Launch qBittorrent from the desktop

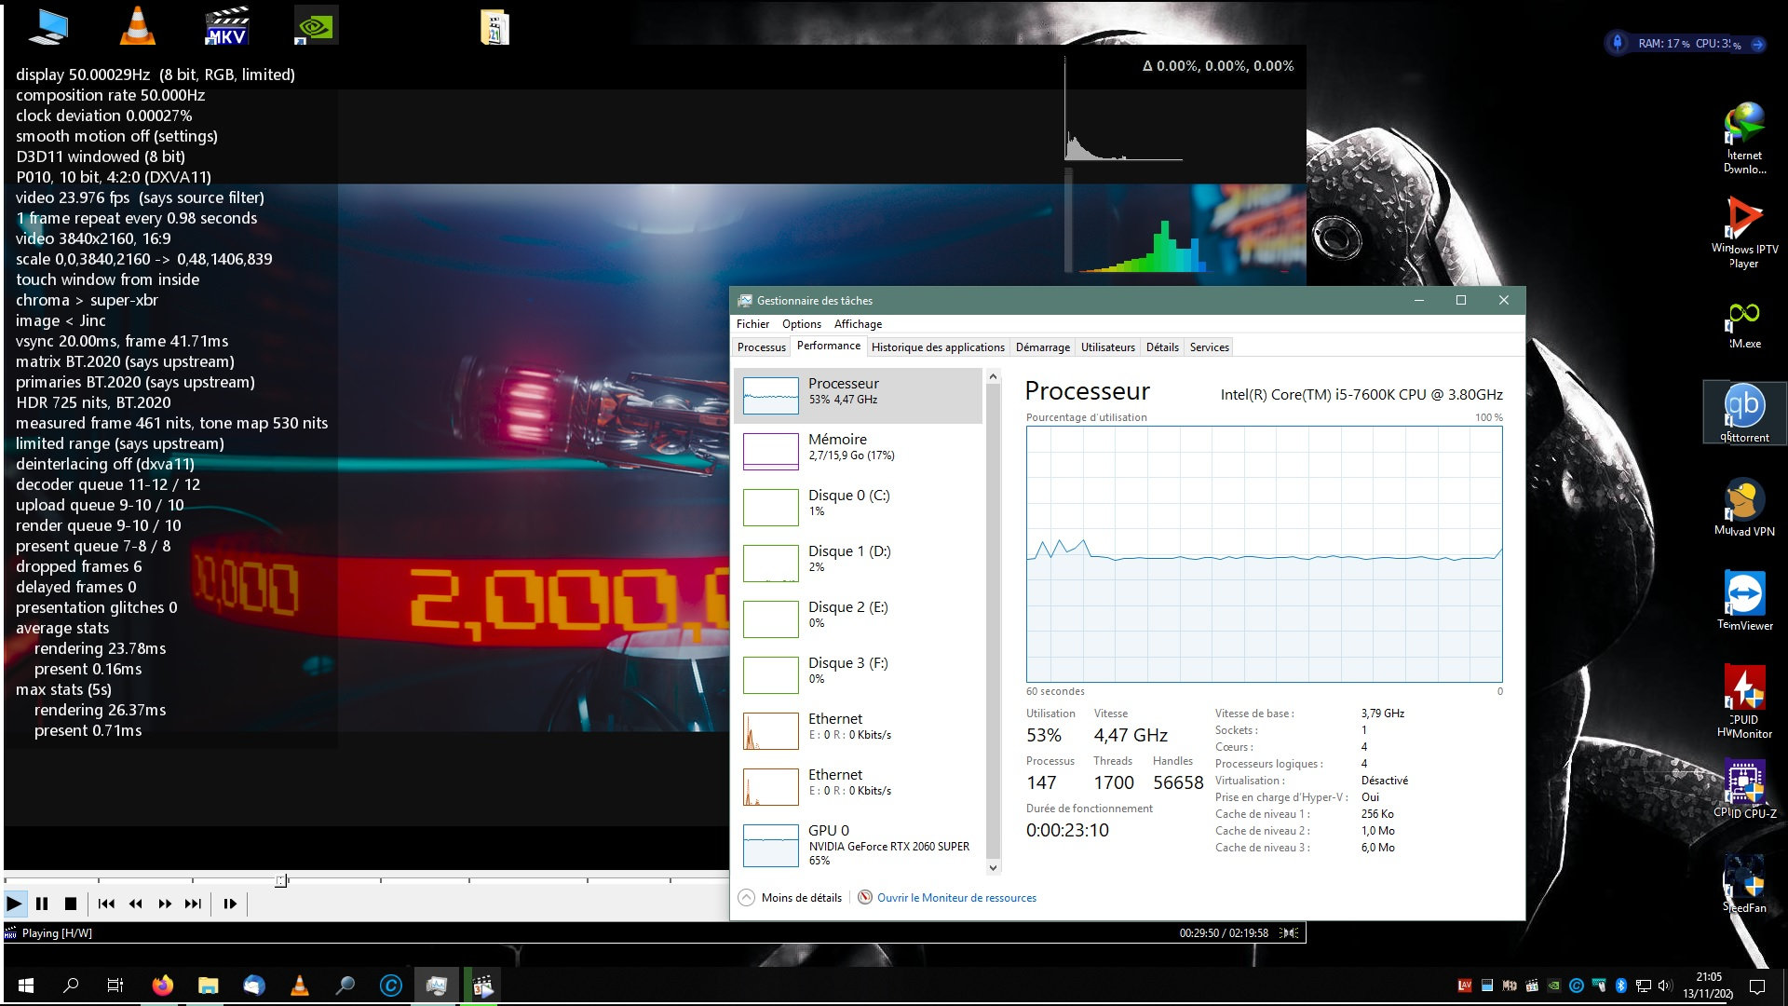click(x=1744, y=412)
